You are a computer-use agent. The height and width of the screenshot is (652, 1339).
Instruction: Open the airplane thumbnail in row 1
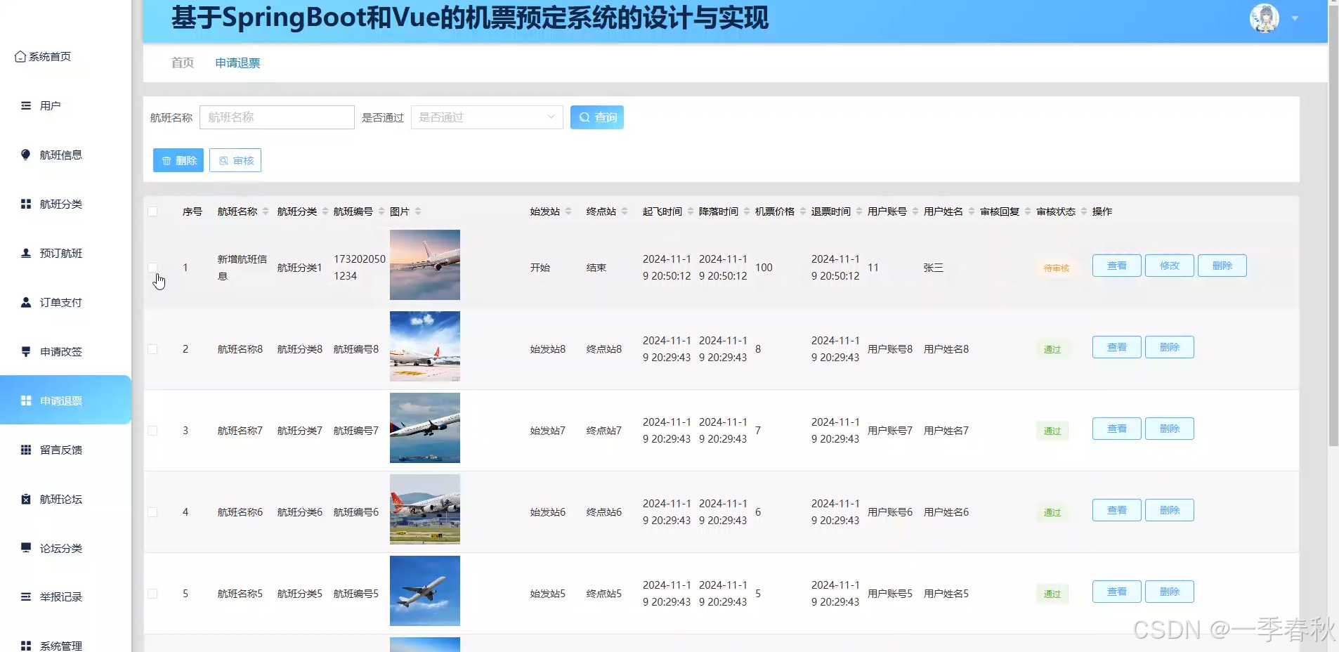pos(425,265)
